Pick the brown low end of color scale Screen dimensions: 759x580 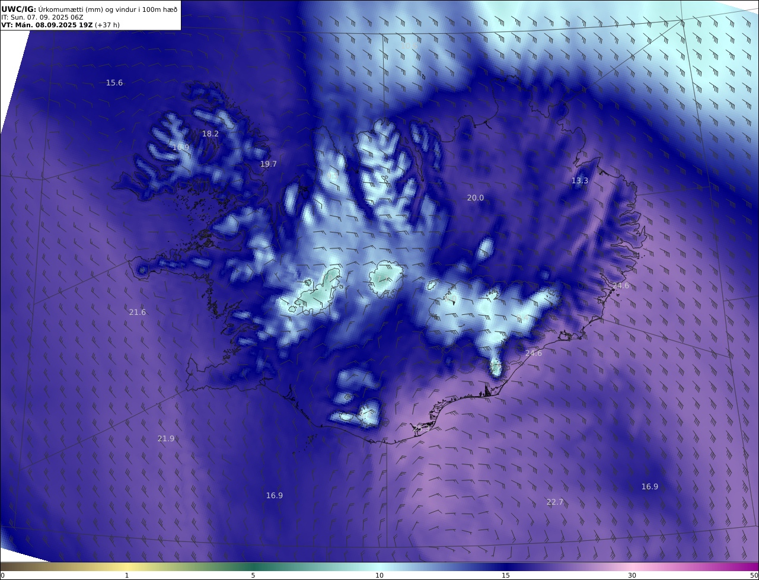click(24, 567)
